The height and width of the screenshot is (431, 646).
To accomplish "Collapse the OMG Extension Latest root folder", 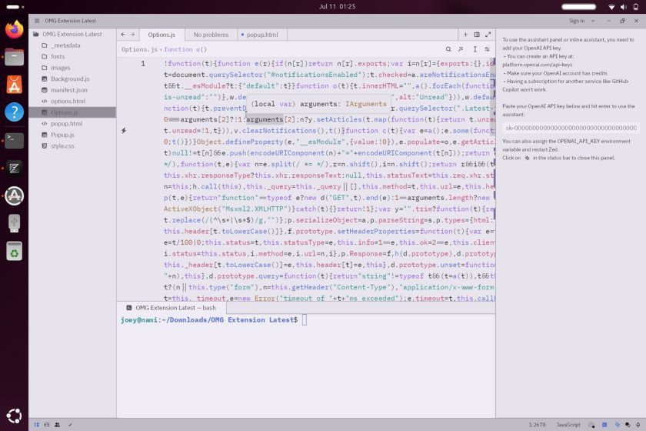I will (36, 34).
